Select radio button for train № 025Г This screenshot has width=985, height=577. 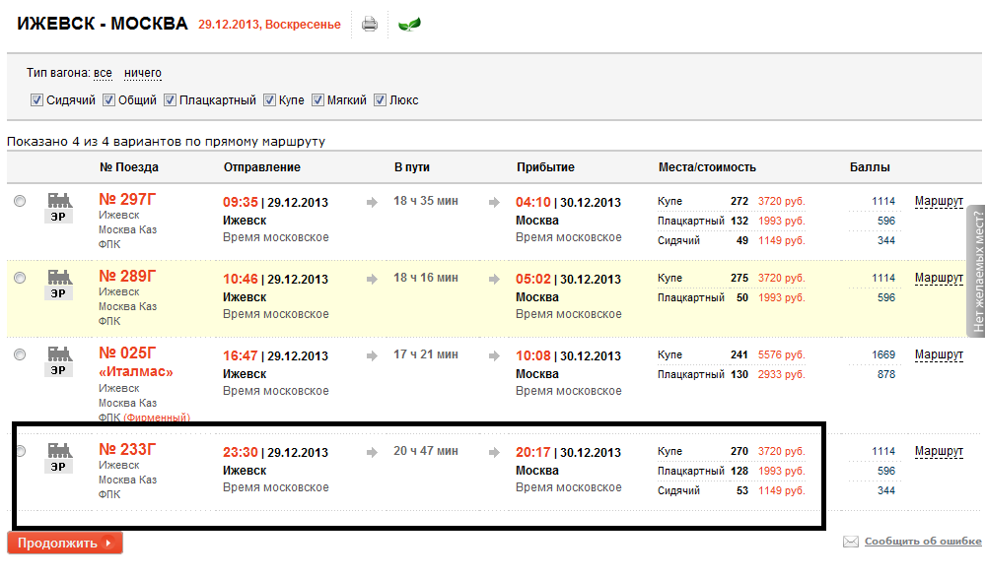(x=20, y=354)
